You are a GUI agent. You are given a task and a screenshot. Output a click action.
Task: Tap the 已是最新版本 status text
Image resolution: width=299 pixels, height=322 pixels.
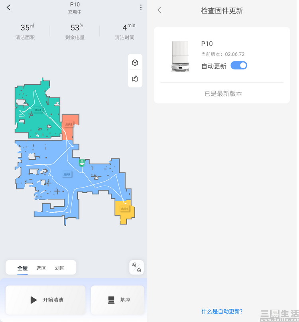coord(223,94)
